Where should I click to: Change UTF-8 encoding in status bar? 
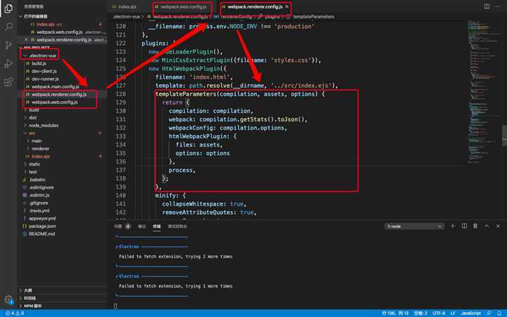[x=439, y=313]
